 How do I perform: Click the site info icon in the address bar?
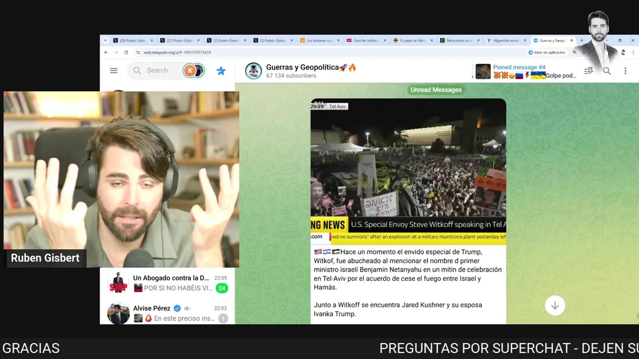(x=138, y=52)
